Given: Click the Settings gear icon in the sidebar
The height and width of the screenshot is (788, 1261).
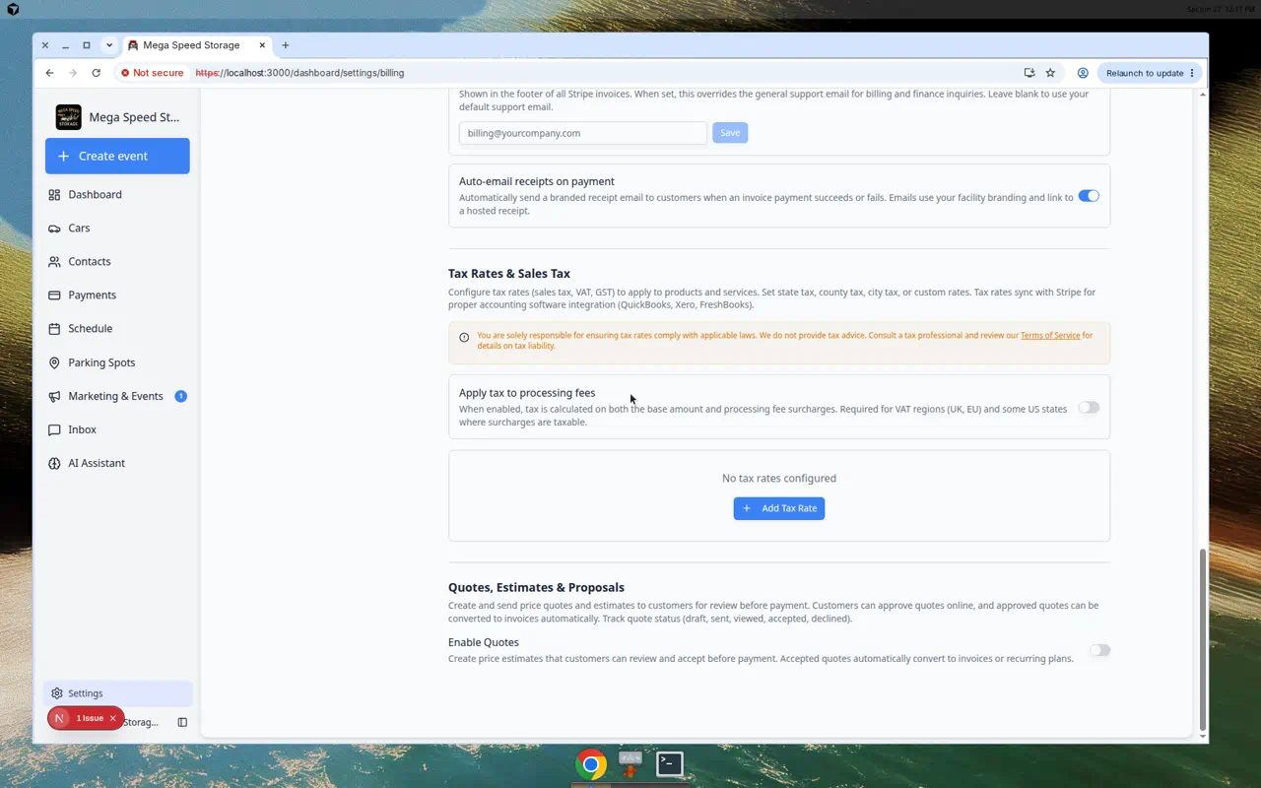Looking at the screenshot, I should [57, 693].
